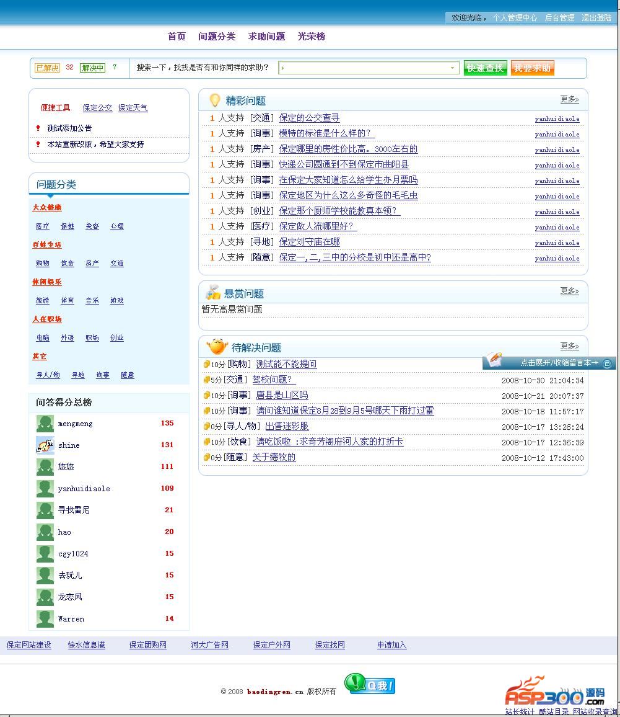The width and height of the screenshot is (620, 717).
Task: Open the 医疗 category link
Action: click(42, 226)
